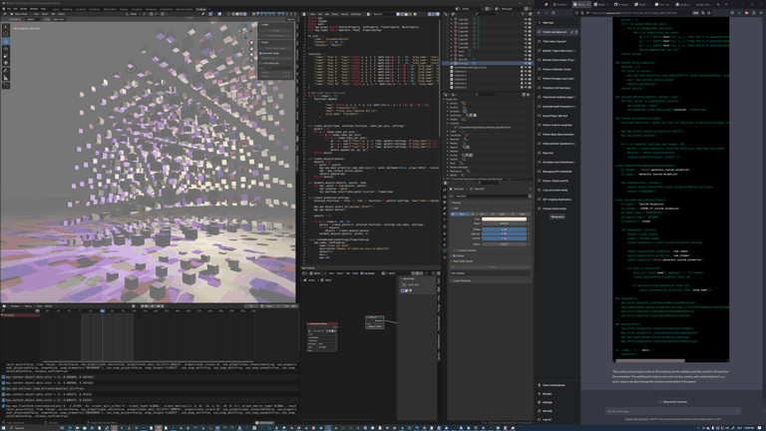
Task: Toggle Use Nodes checkbox in node editor
Action: pyautogui.click(x=361, y=273)
